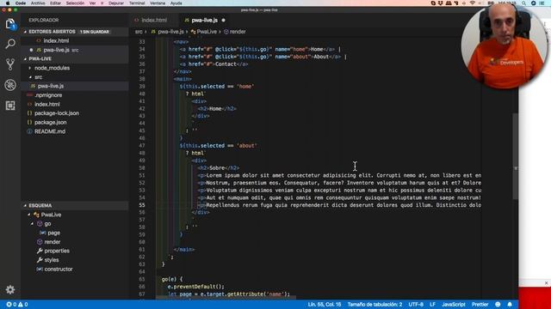This screenshot has width=551, height=309.
Task: Click the errors icon in status bar
Action: point(9,305)
